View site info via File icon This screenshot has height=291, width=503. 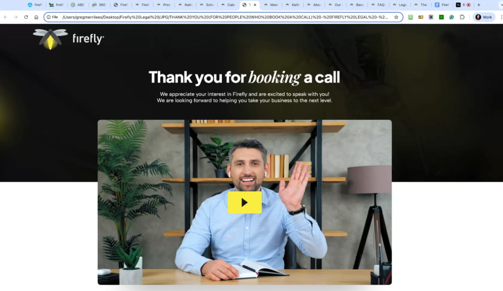tap(52, 17)
